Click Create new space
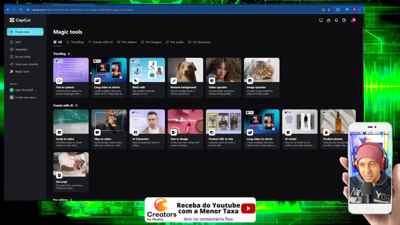400x225 pixels. (25, 97)
